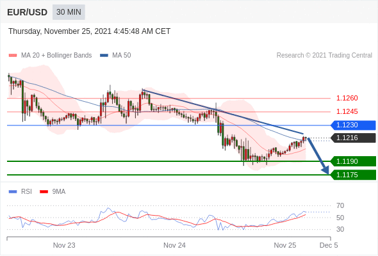Click the 1.1260 resistance level label
The width and height of the screenshot is (378, 256).
347,99
